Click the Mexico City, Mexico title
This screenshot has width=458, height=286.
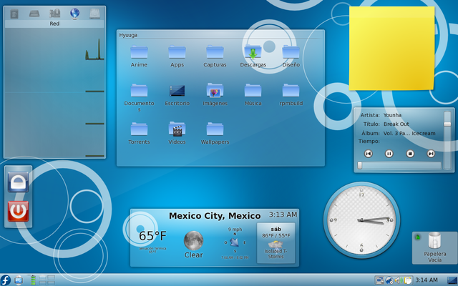[215, 216]
